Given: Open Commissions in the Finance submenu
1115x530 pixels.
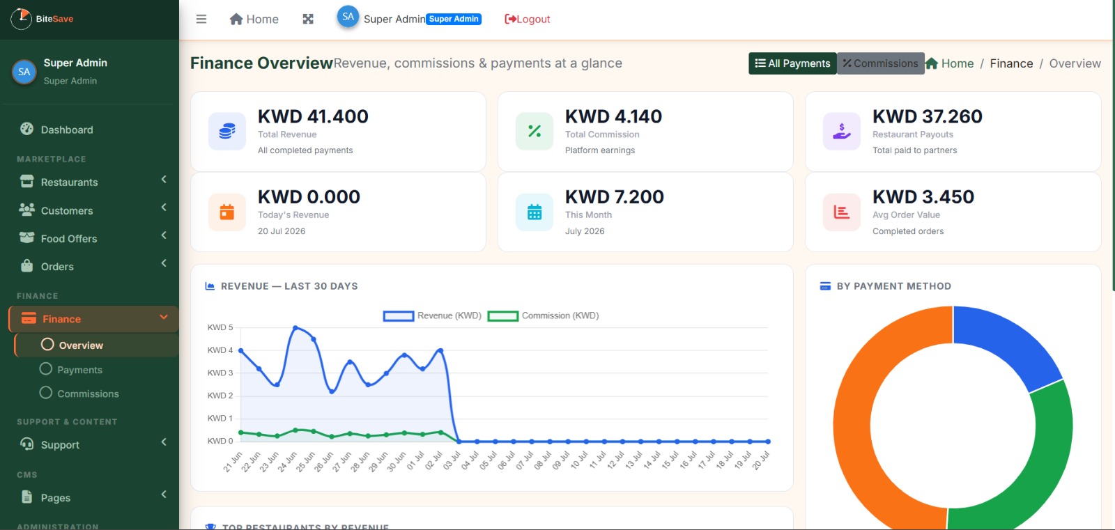Looking at the screenshot, I should point(97,393).
